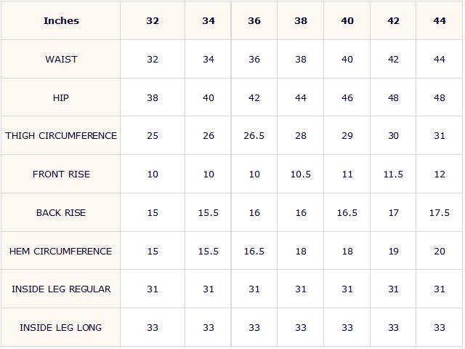Screen dimensions: 465x349
Task: Select the size 44 column header
Action: coord(439,20)
